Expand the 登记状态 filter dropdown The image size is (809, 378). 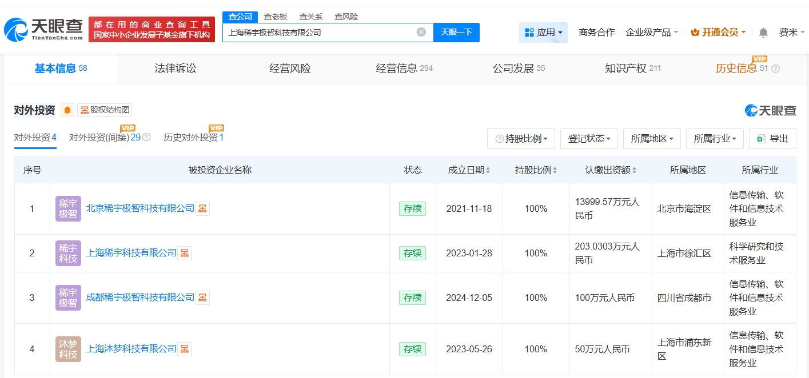(x=589, y=139)
